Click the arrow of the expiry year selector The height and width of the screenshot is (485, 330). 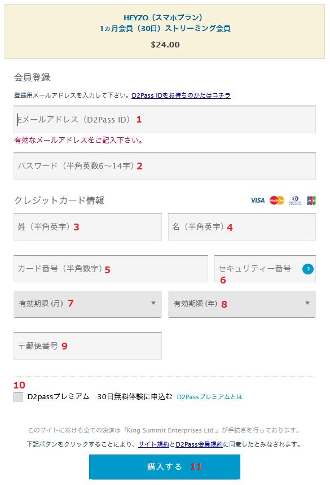(x=307, y=303)
